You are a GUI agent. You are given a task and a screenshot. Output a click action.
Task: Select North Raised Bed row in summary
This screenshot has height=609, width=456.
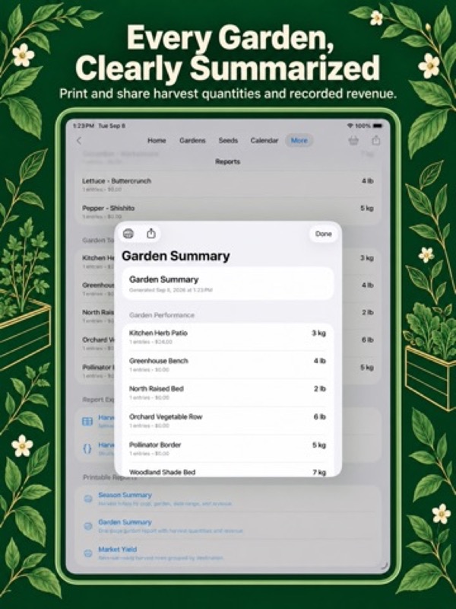pos(227,393)
